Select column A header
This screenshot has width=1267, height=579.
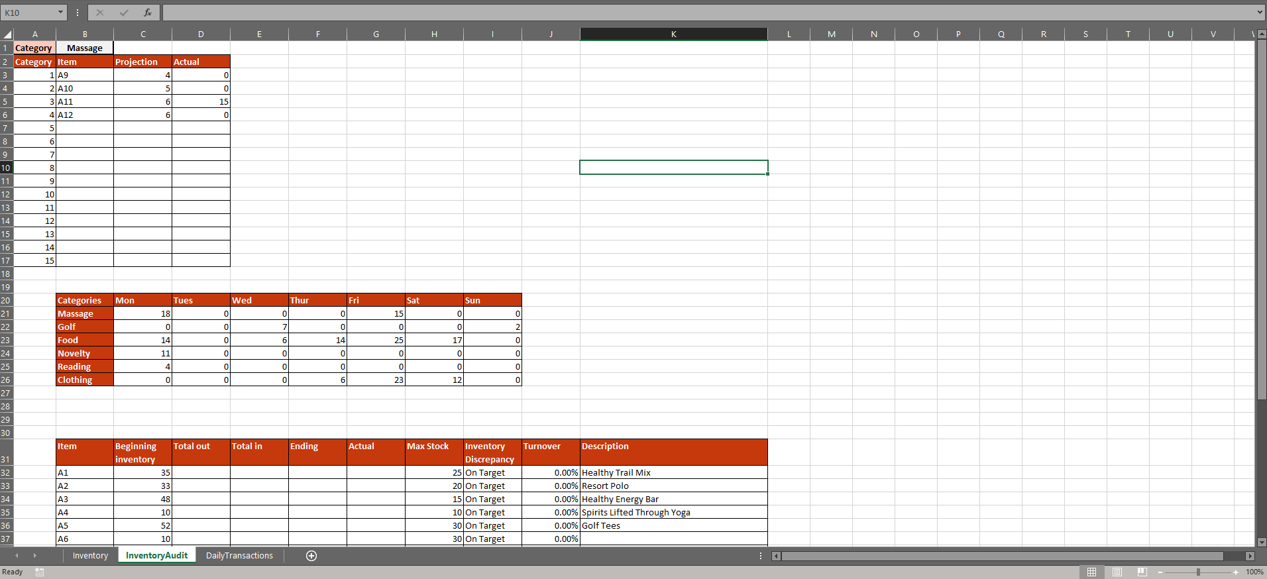point(35,34)
